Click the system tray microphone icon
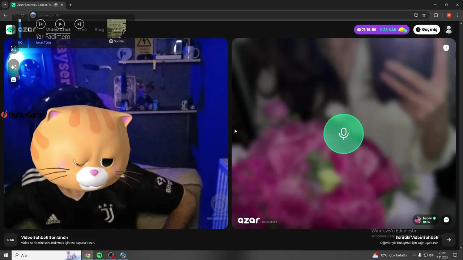This screenshot has height=260, width=463. click(420, 255)
